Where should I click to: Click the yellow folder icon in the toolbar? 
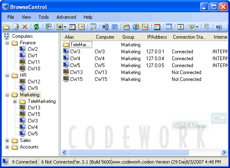[x=6, y=27]
